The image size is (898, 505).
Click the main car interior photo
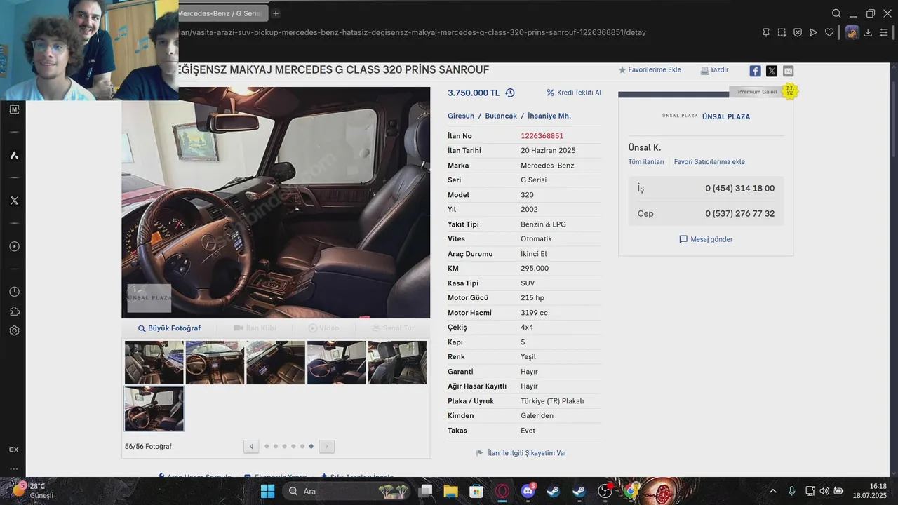pyautogui.click(x=276, y=203)
